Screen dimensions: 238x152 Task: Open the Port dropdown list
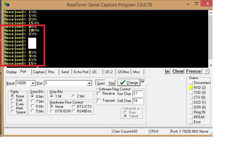tap(89, 83)
